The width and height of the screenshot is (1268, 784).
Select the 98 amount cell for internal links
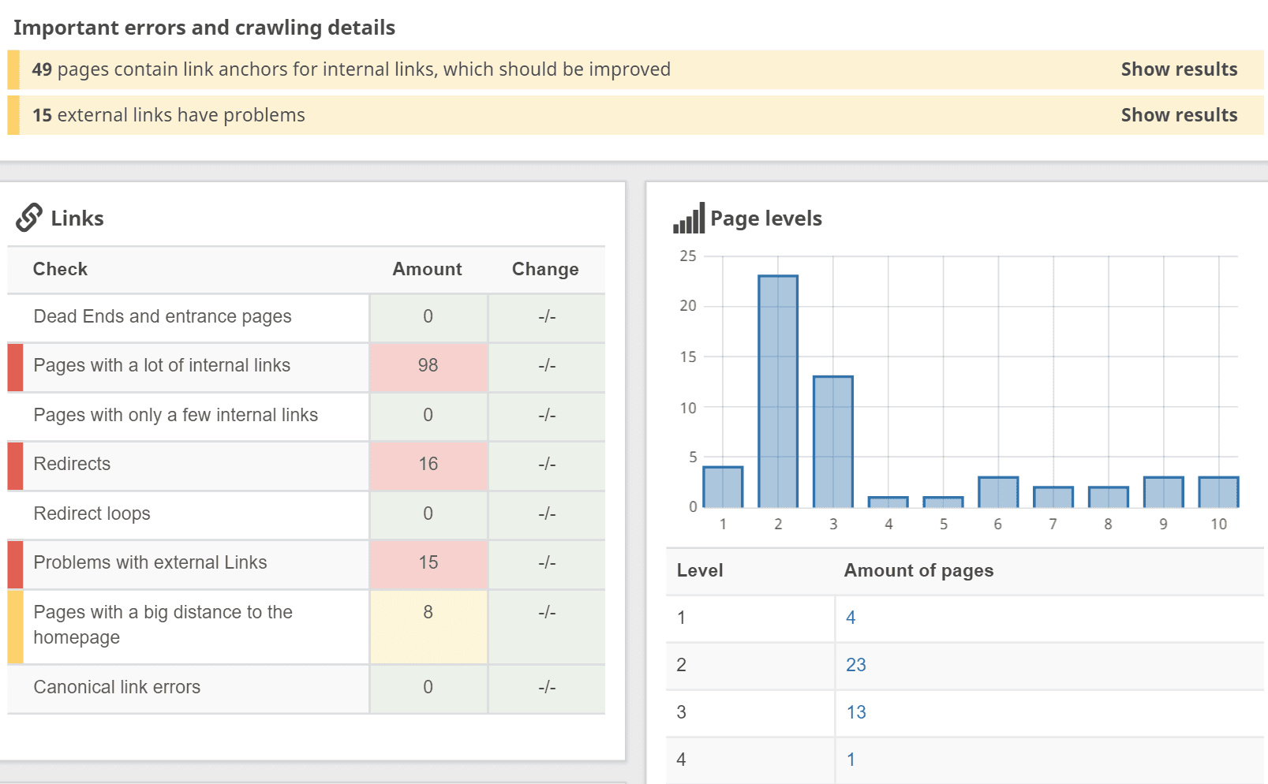point(428,366)
